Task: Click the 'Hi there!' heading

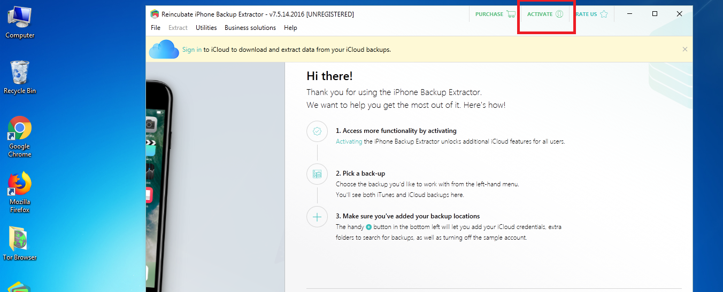Action: [329, 76]
